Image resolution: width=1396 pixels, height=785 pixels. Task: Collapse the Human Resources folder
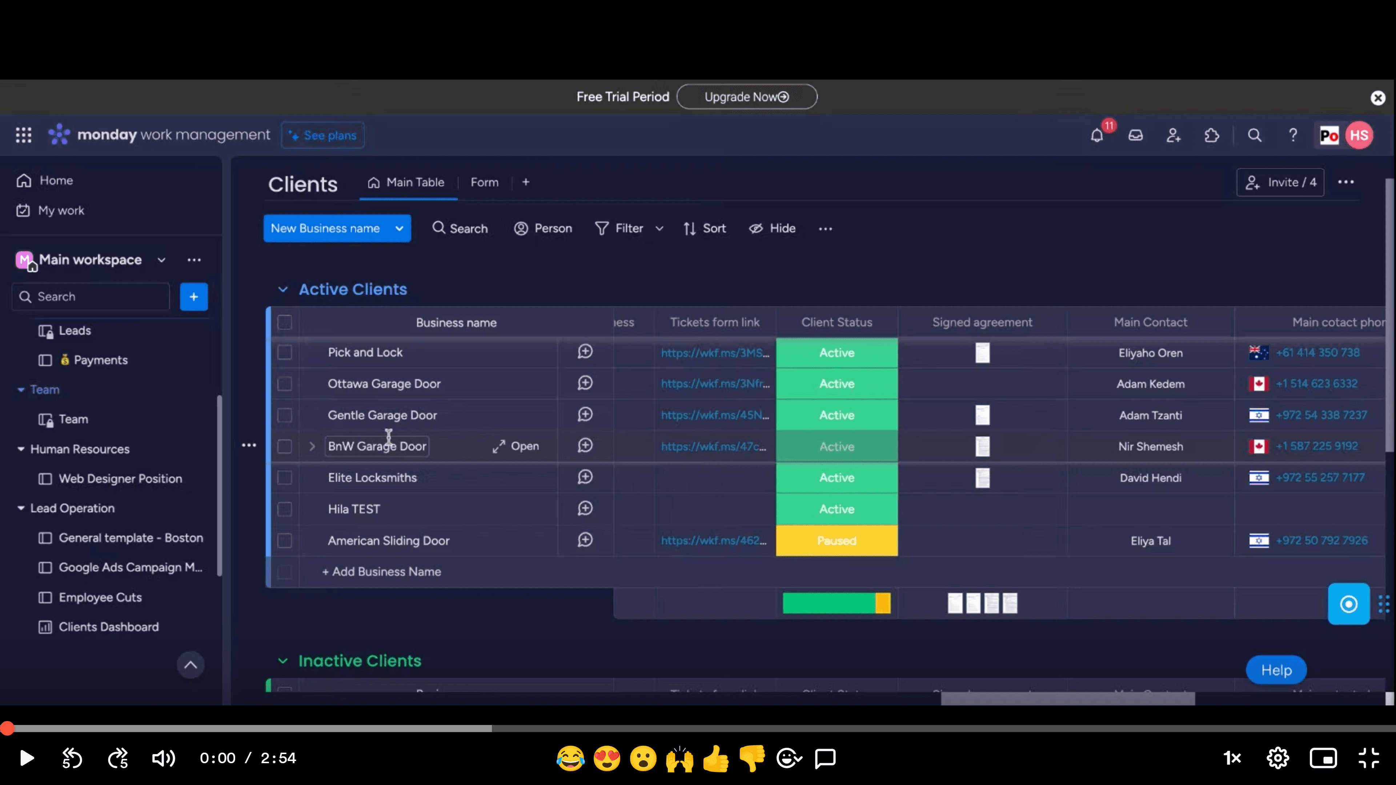click(21, 449)
